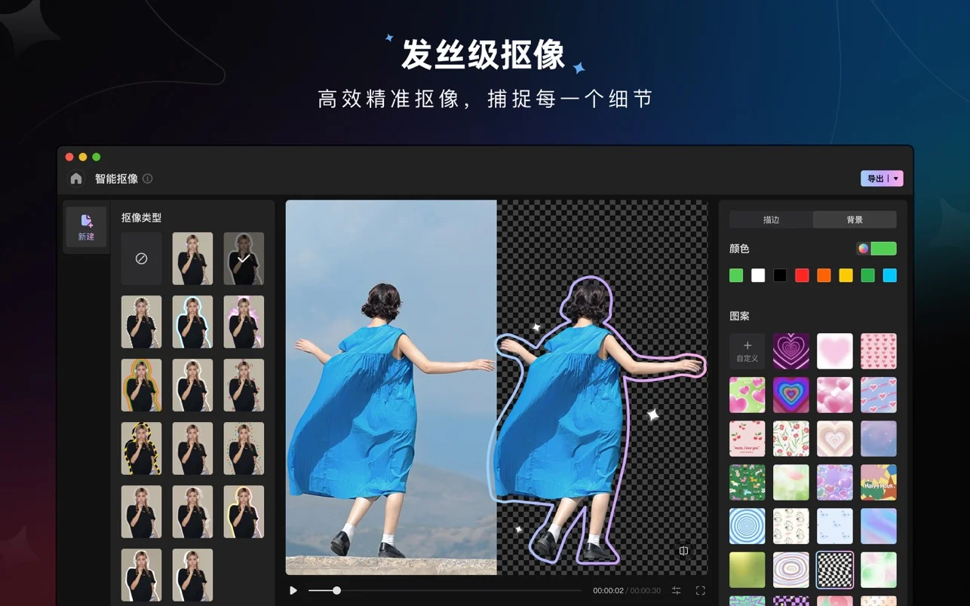Apply the Happy Hour colorful pattern
Screen dimensions: 970x606
pyautogui.click(x=879, y=482)
